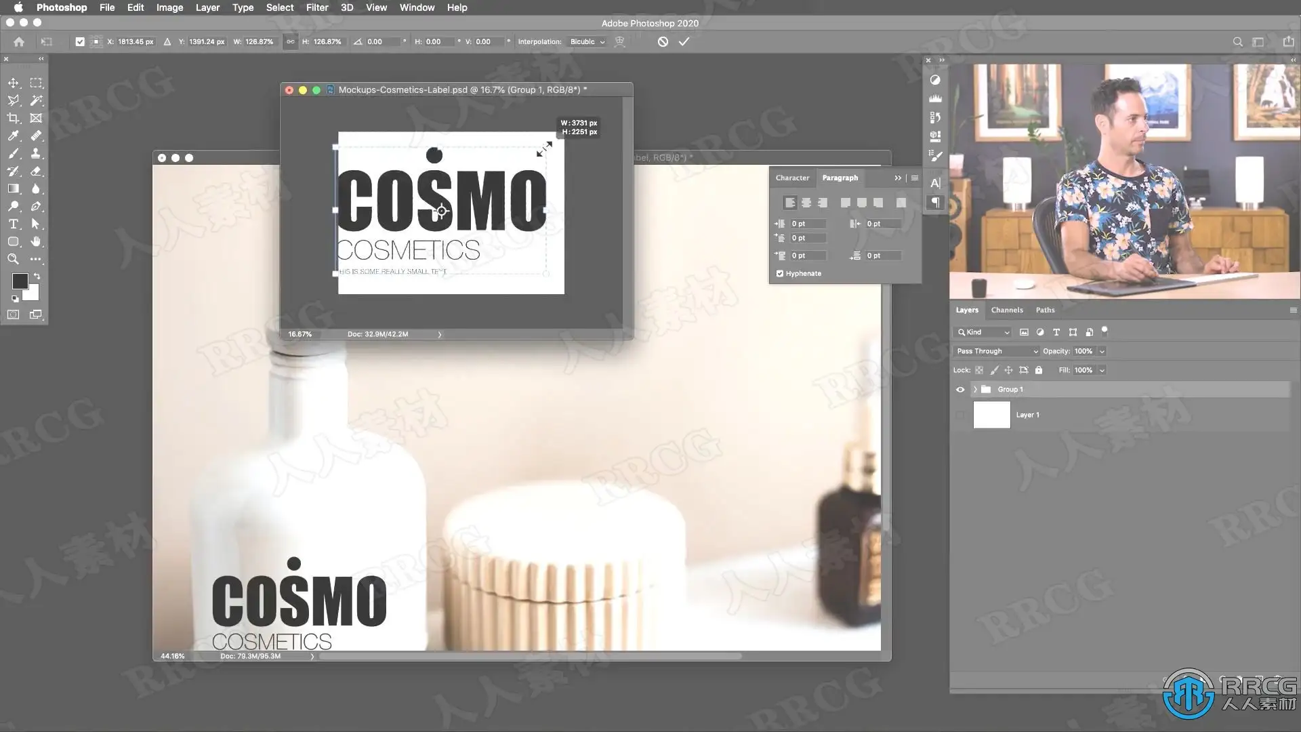The image size is (1301, 732).
Task: Select the Horizontal Type tool
Action: 14,224
